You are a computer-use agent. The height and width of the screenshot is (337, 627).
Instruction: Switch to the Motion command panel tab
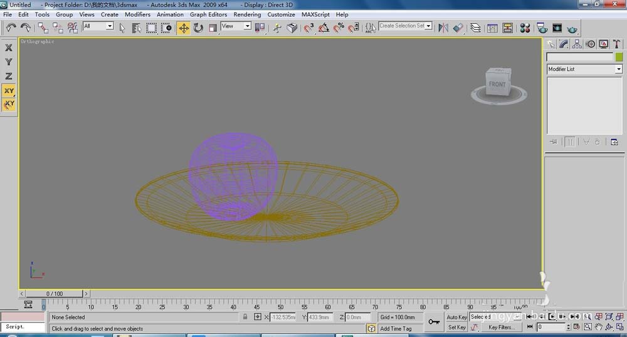coord(590,44)
